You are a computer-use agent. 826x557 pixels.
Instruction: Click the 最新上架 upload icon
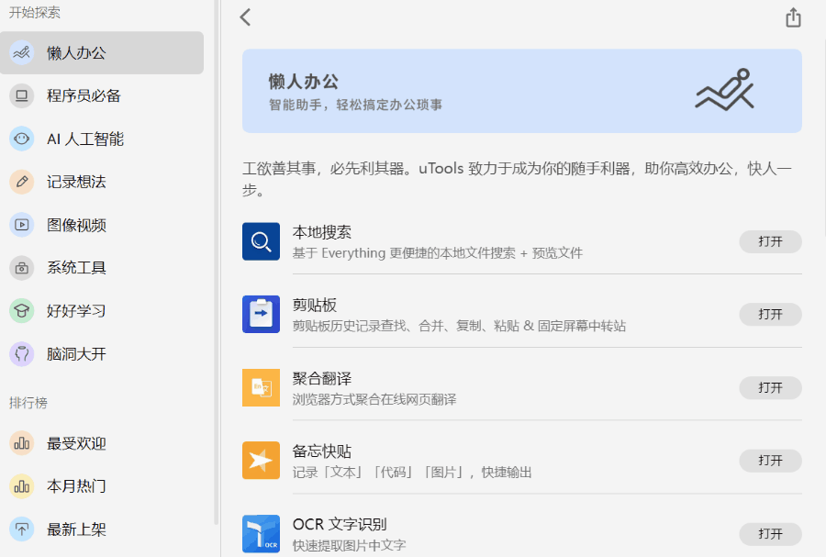[22, 529]
